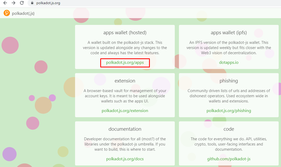Click the "extension" card heading

pos(125,81)
